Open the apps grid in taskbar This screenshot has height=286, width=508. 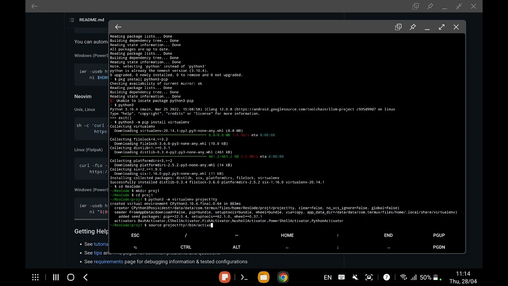click(x=35, y=277)
